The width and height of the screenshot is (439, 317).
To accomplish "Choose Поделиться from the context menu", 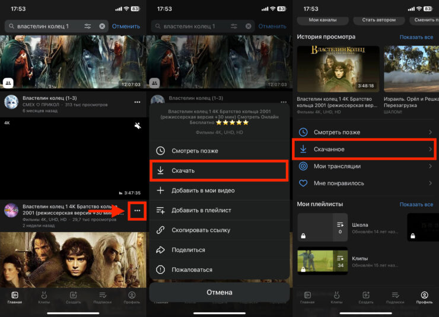I will tap(219, 250).
